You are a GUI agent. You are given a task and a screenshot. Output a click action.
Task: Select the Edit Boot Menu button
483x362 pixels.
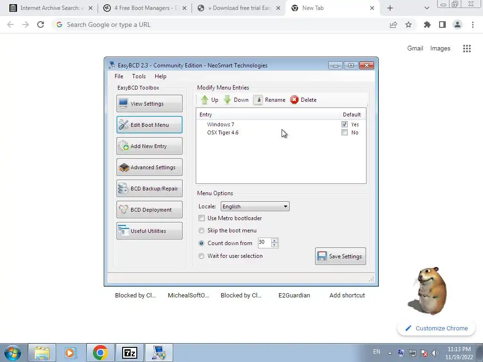150,124
